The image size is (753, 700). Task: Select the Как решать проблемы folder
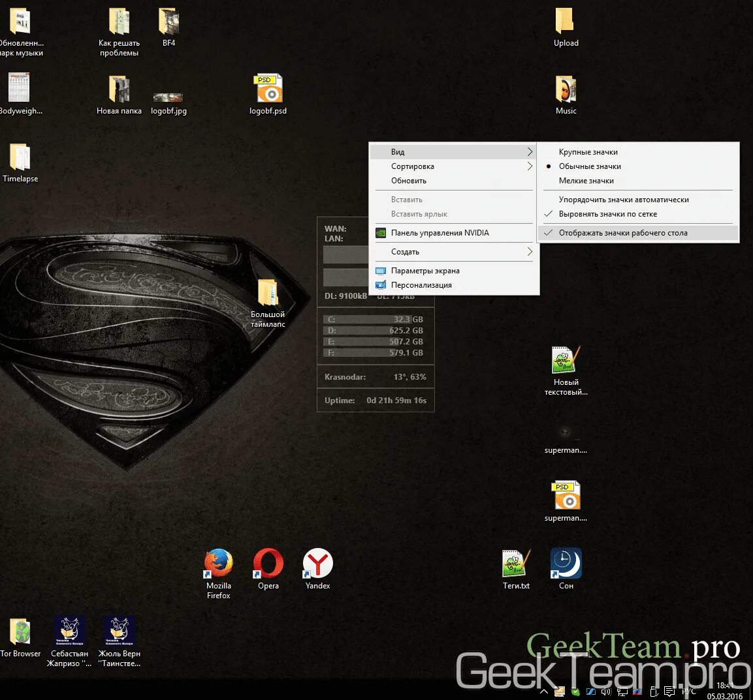pos(119,32)
